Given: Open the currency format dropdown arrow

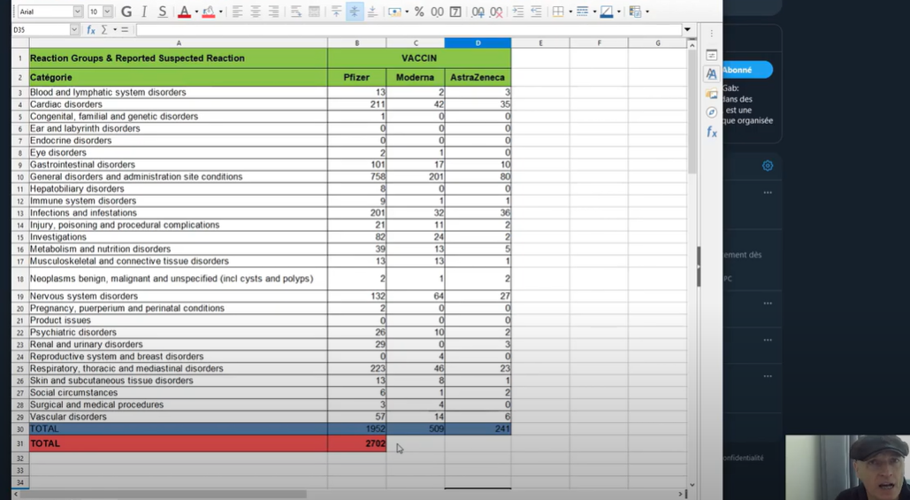Looking at the screenshot, I should click(406, 12).
